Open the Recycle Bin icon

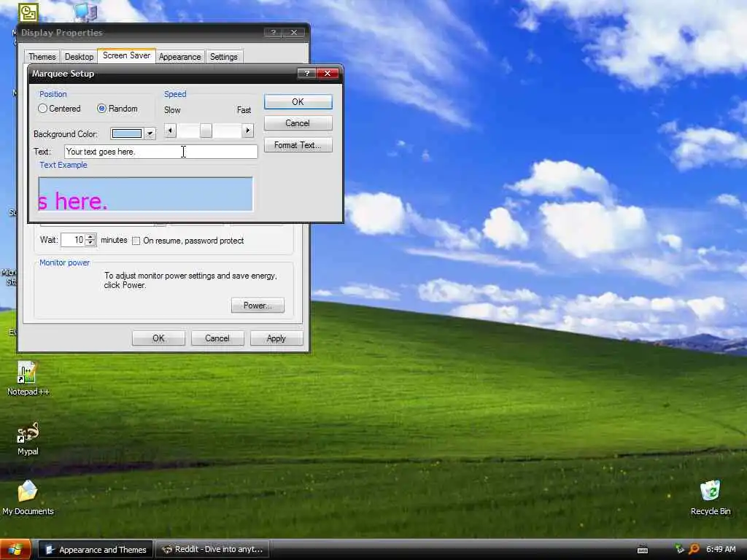pos(710,497)
